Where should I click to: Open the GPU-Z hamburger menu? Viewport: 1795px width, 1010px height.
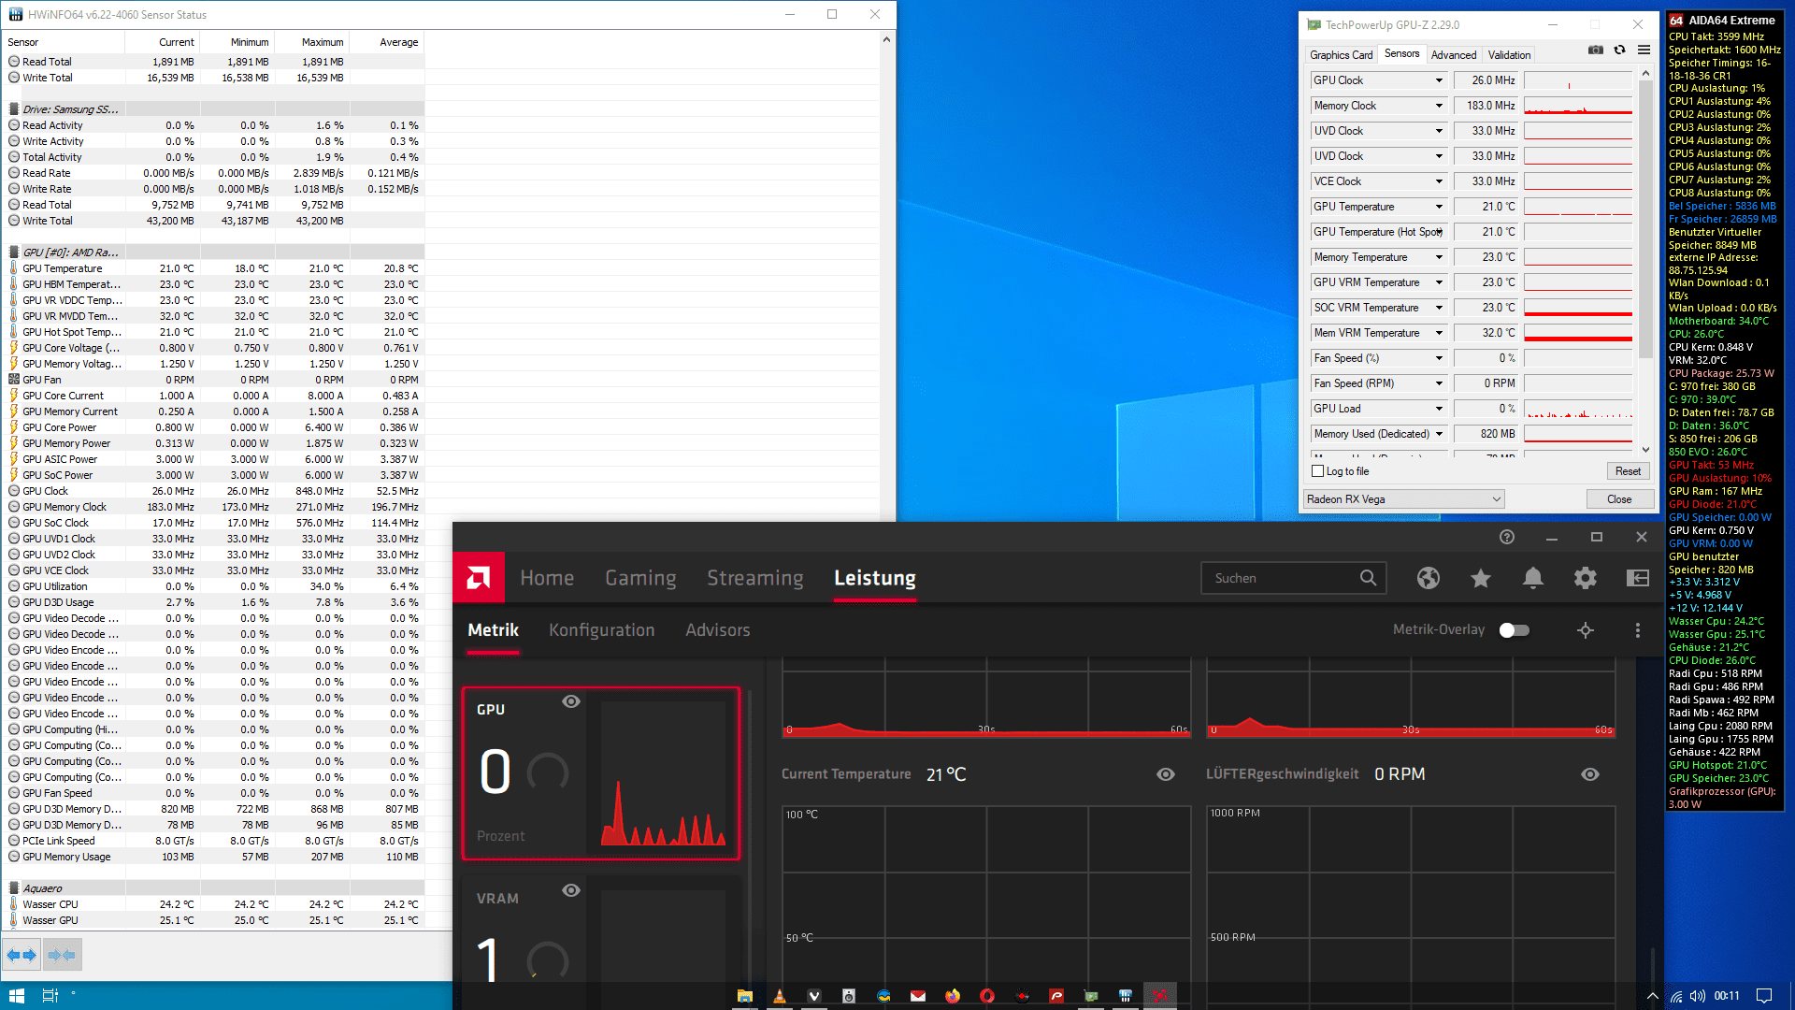coord(1644,50)
